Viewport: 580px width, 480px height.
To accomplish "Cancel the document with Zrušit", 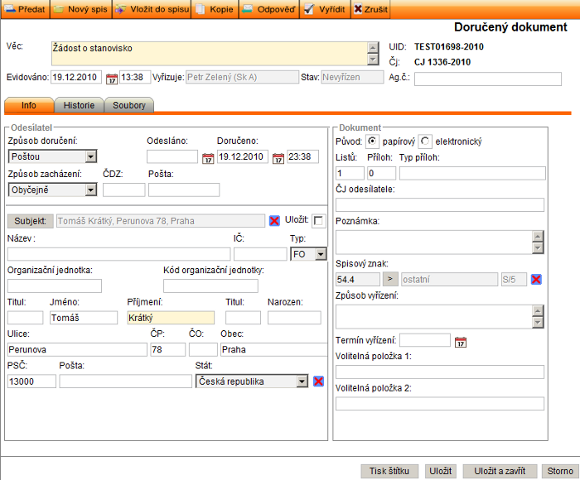I will 371,9.
